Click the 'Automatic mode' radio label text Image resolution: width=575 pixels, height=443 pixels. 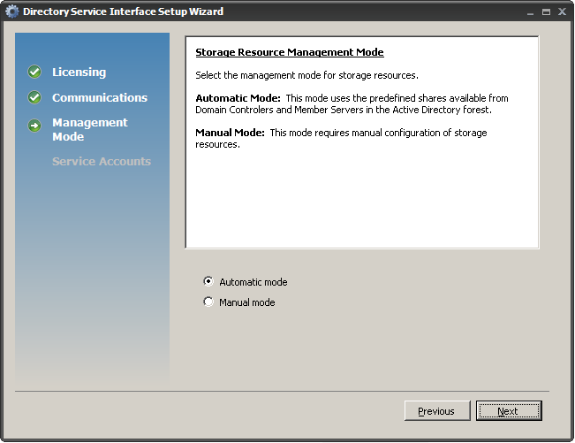pos(253,282)
